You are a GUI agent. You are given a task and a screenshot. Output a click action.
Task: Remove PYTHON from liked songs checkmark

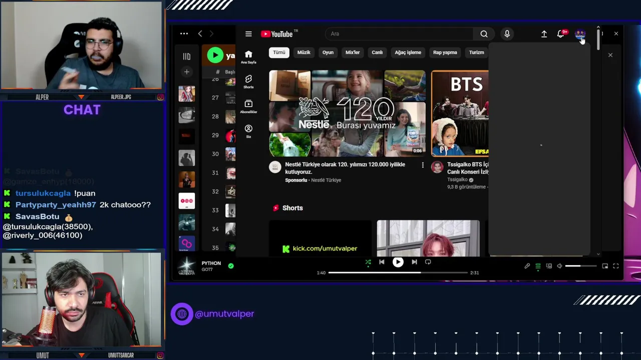231,266
